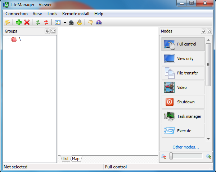This screenshot has width=216, height=172.
Task: Click the thumbnail size slider handle
Action: pyautogui.click(x=171, y=156)
